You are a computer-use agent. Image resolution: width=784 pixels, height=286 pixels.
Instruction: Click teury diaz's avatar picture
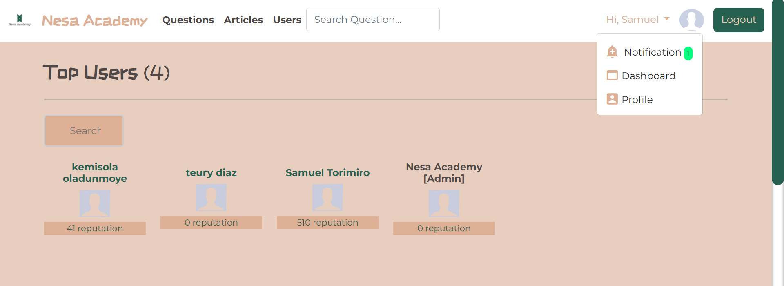point(211,198)
